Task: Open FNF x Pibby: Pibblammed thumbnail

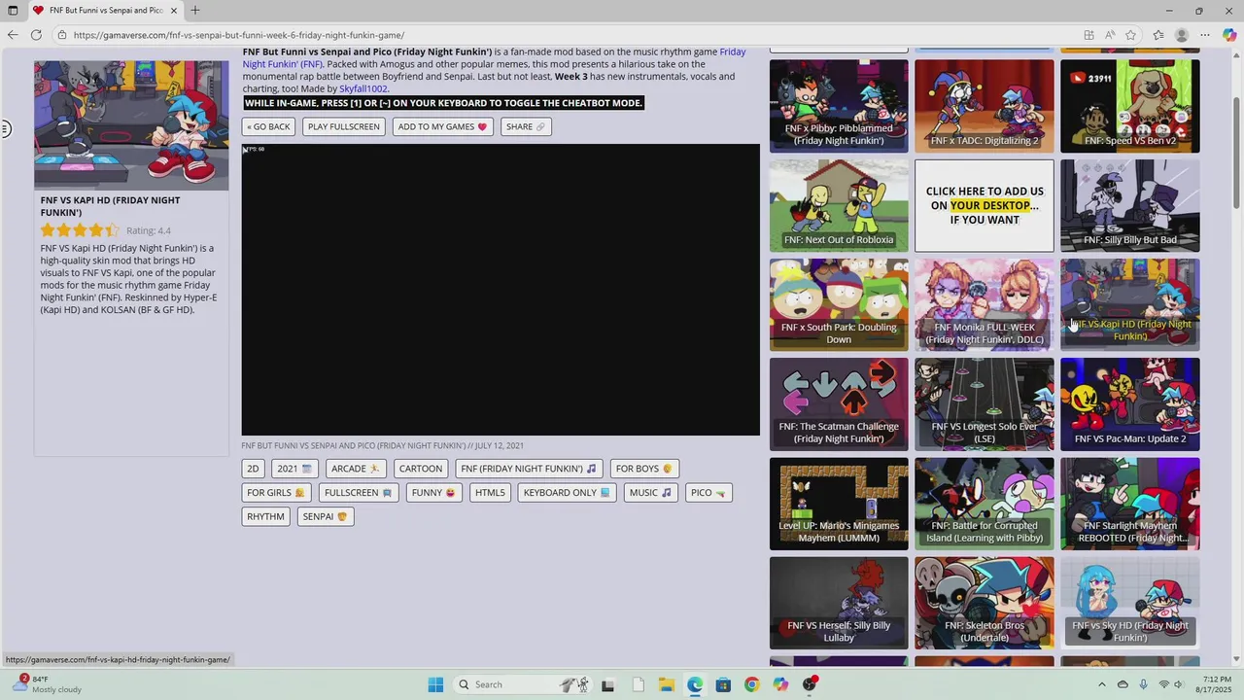Action: [x=839, y=106]
